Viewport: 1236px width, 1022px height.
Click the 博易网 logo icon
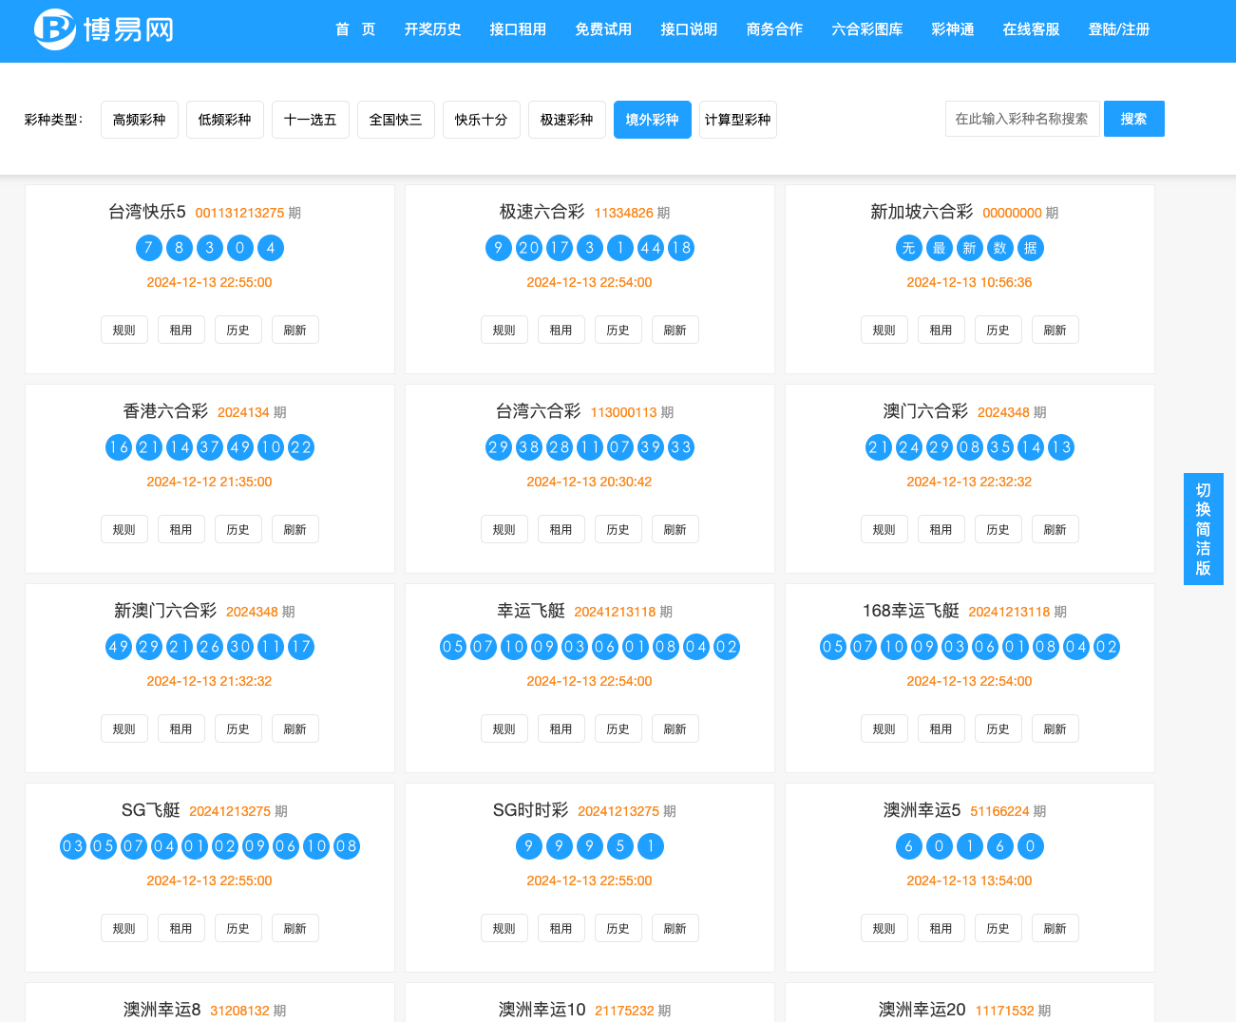tap(54, 29)
